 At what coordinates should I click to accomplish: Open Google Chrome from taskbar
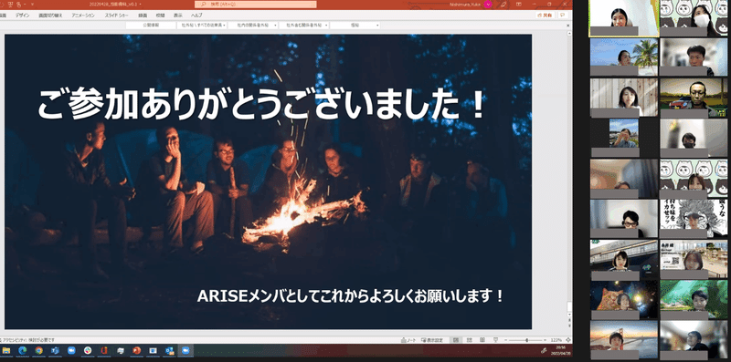[x=39, y=351]
